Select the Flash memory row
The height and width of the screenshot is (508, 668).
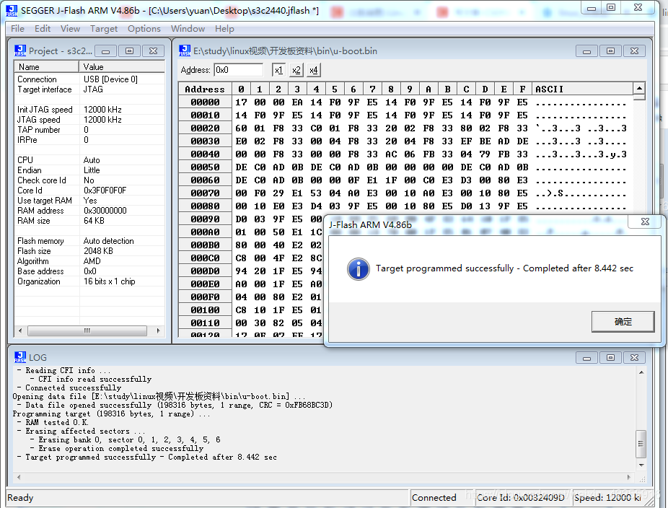[89, 241]
